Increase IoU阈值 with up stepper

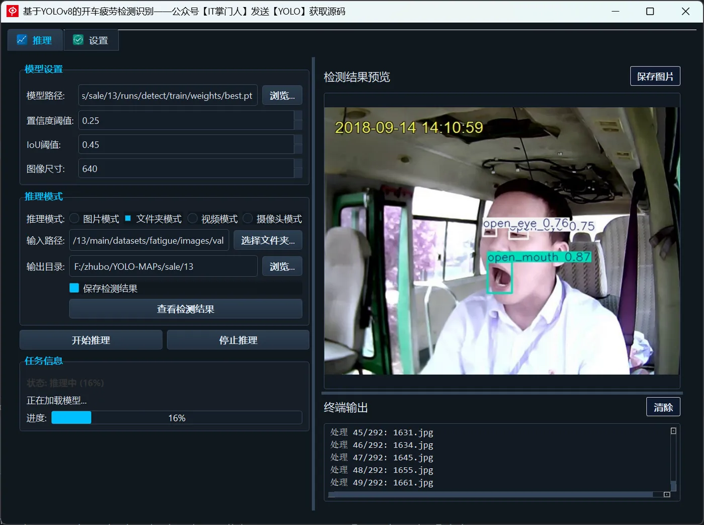pos(298,140)
